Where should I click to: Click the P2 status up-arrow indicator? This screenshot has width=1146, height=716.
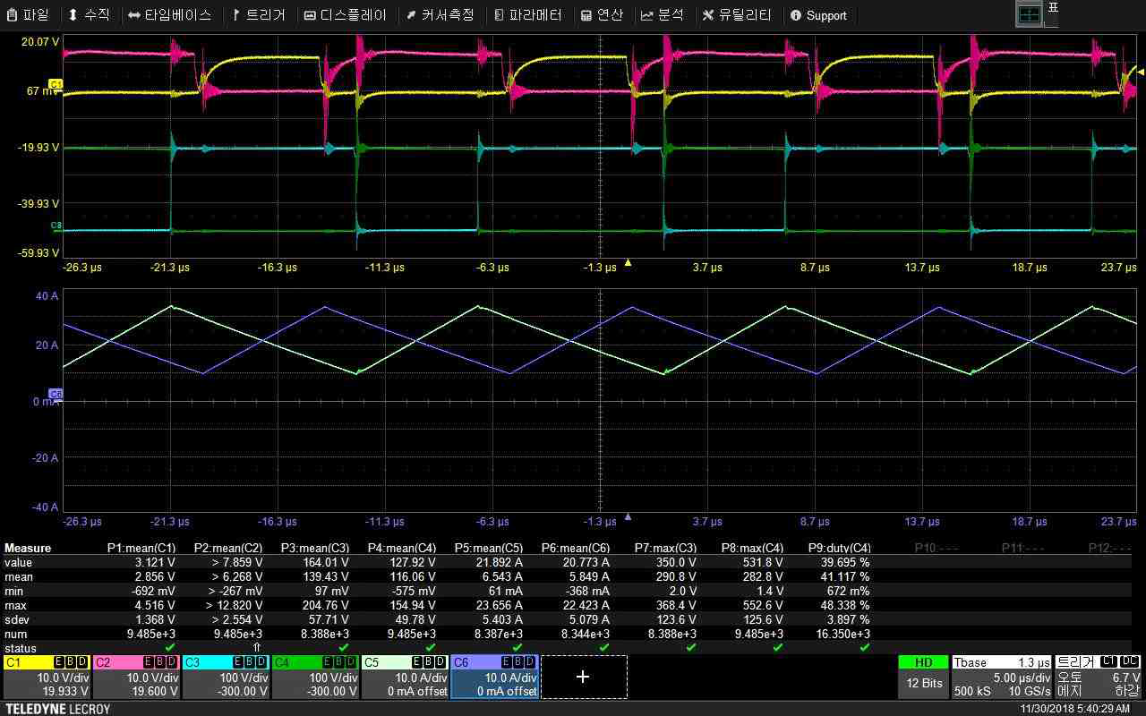[x=256, y=646]
